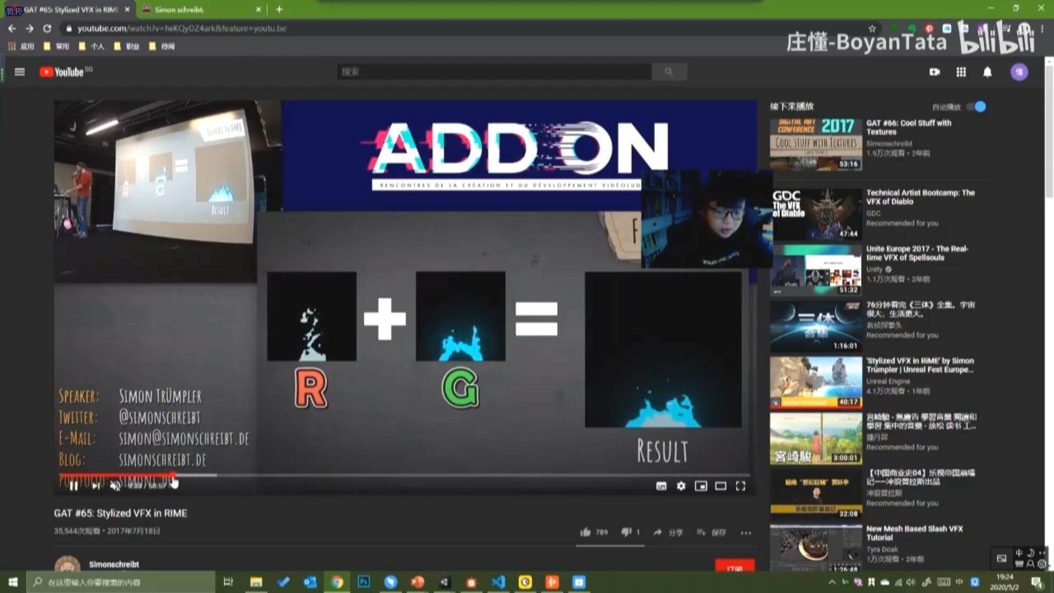This screenshot has height=593, width=1054.
Task: Open the Chrome apps bookmark shortcut
Action: (21, 46)
